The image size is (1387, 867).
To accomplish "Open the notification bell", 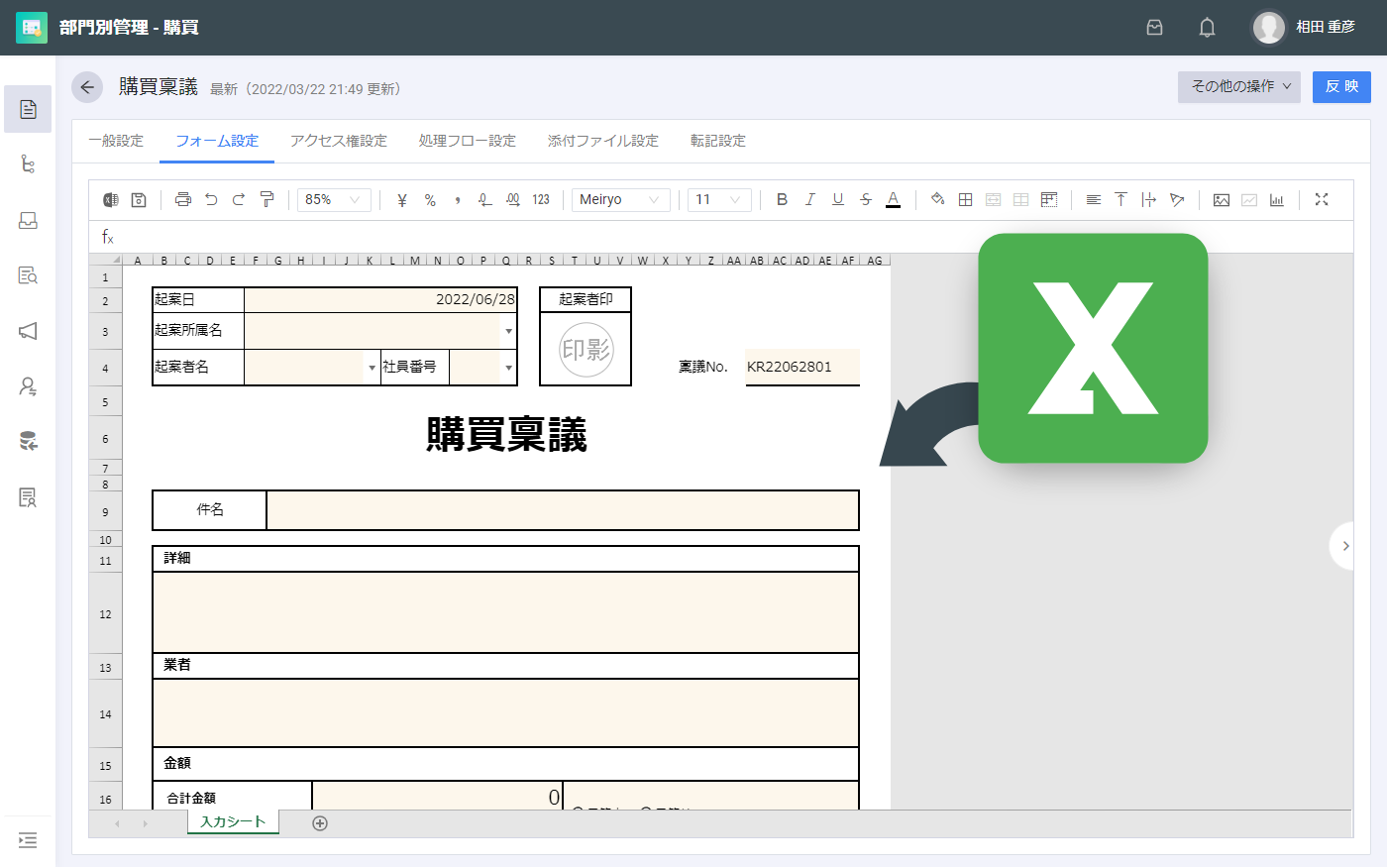I will click(1207, 28).
